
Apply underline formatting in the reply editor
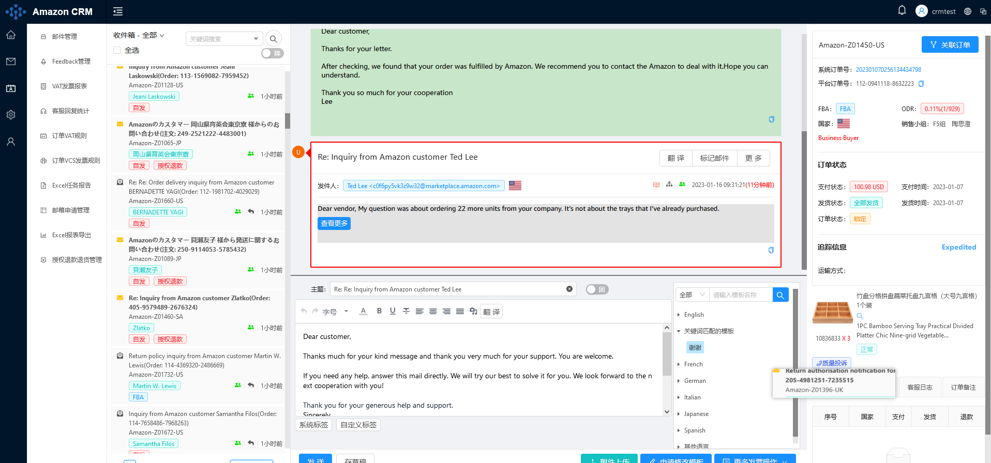coord(393,311)
